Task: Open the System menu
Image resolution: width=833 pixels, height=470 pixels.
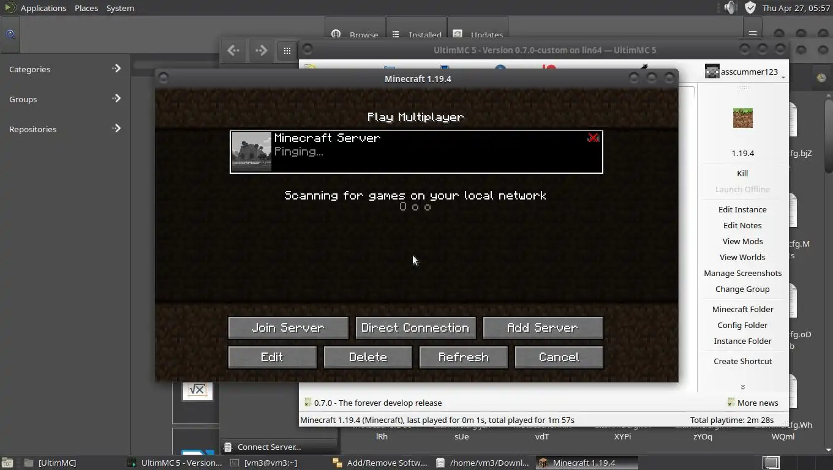Action: tap(120, 8)
